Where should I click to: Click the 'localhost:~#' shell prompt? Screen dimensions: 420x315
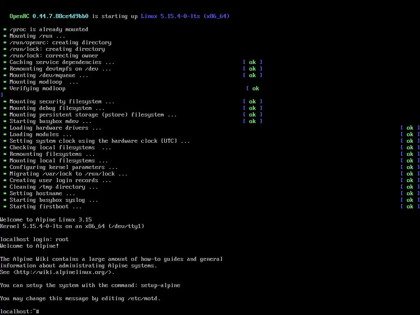20,312
